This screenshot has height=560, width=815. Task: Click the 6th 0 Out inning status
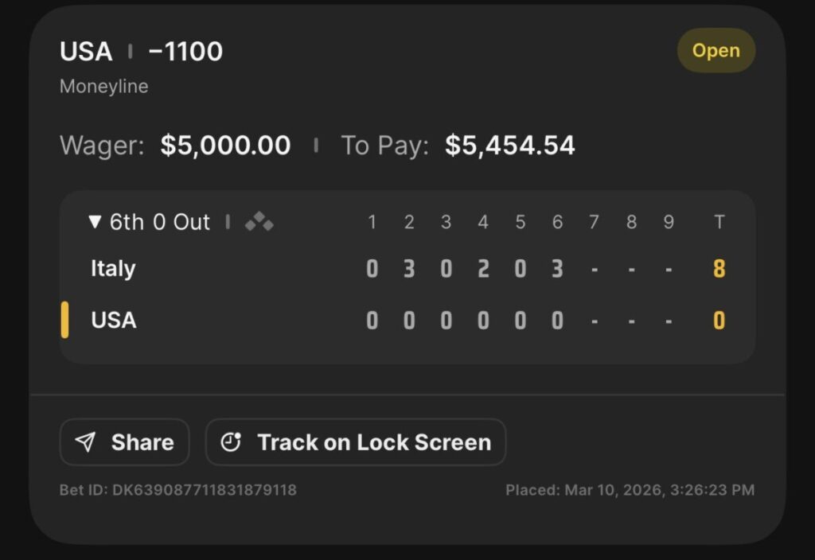click(159, 222)
